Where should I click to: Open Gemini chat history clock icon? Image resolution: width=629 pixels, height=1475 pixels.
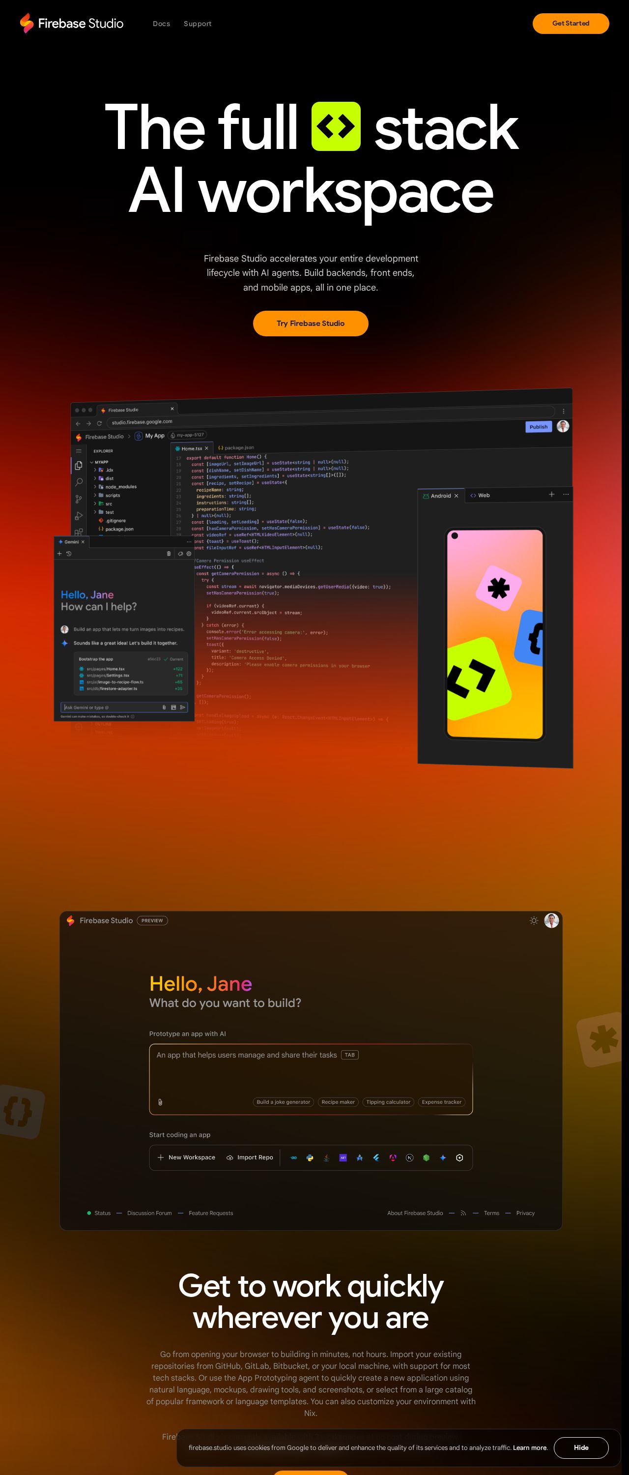pos(69,554)
